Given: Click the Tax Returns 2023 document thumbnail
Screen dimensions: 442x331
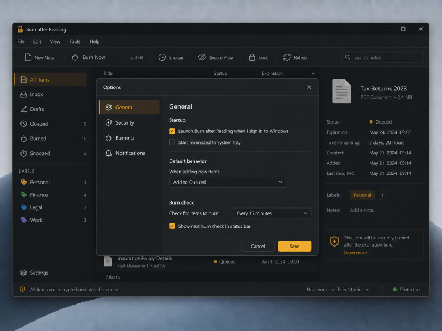Looking at the screenshot, I should pos(341,91).
